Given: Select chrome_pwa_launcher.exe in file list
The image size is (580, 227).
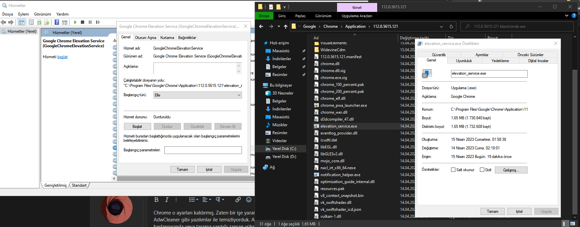Looking at the screenshot, I should [x=343, y=105].
